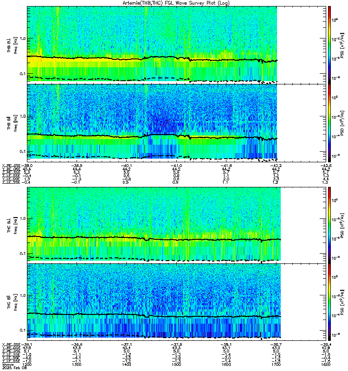Click the '1.0' frequency tick of THB B⊥ panel
Viewport: 348px width, 371px height.
(23, 38)
